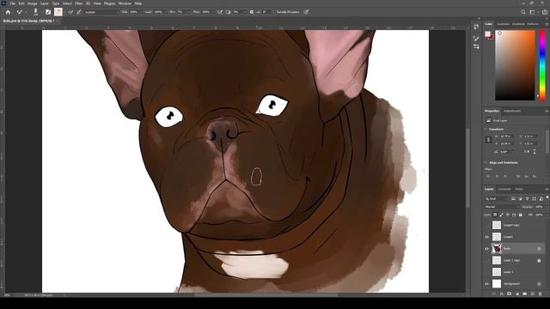Screen dimensions: 550x309
Task: Click the current brush load color swatch
Action: pyautogui.click(x=58, y=12)
